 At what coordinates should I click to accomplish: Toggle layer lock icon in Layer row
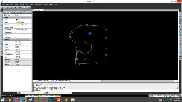pyautogui.click(x=20, y=22)
